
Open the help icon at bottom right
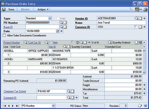point(145,106)
